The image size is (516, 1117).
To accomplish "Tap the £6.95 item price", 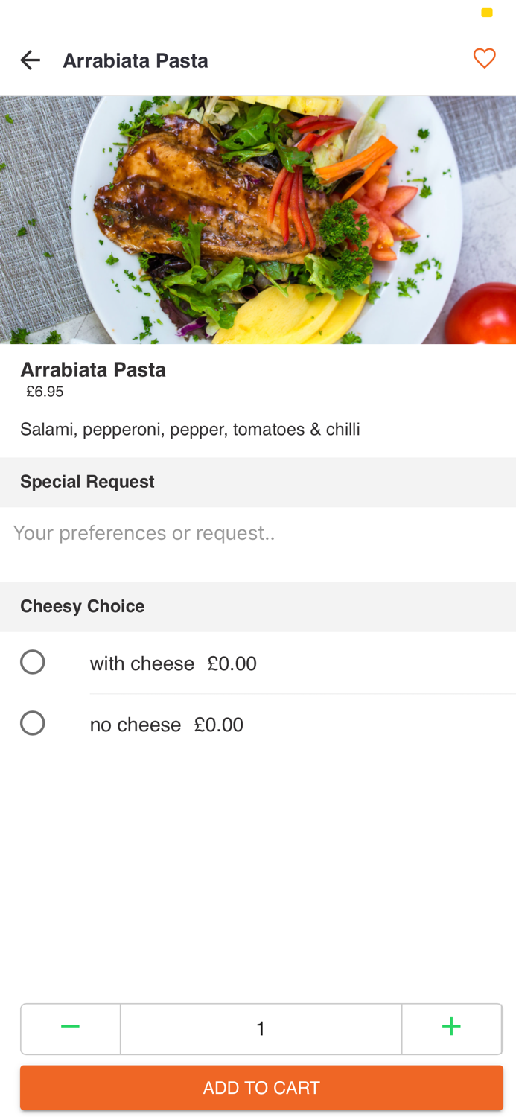I will pos(45,392).
